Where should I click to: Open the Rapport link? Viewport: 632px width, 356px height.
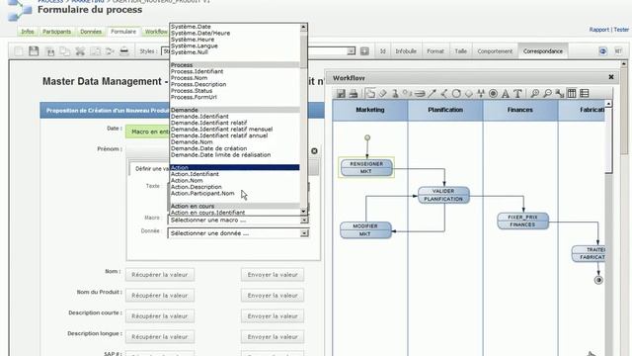(599, 30)
